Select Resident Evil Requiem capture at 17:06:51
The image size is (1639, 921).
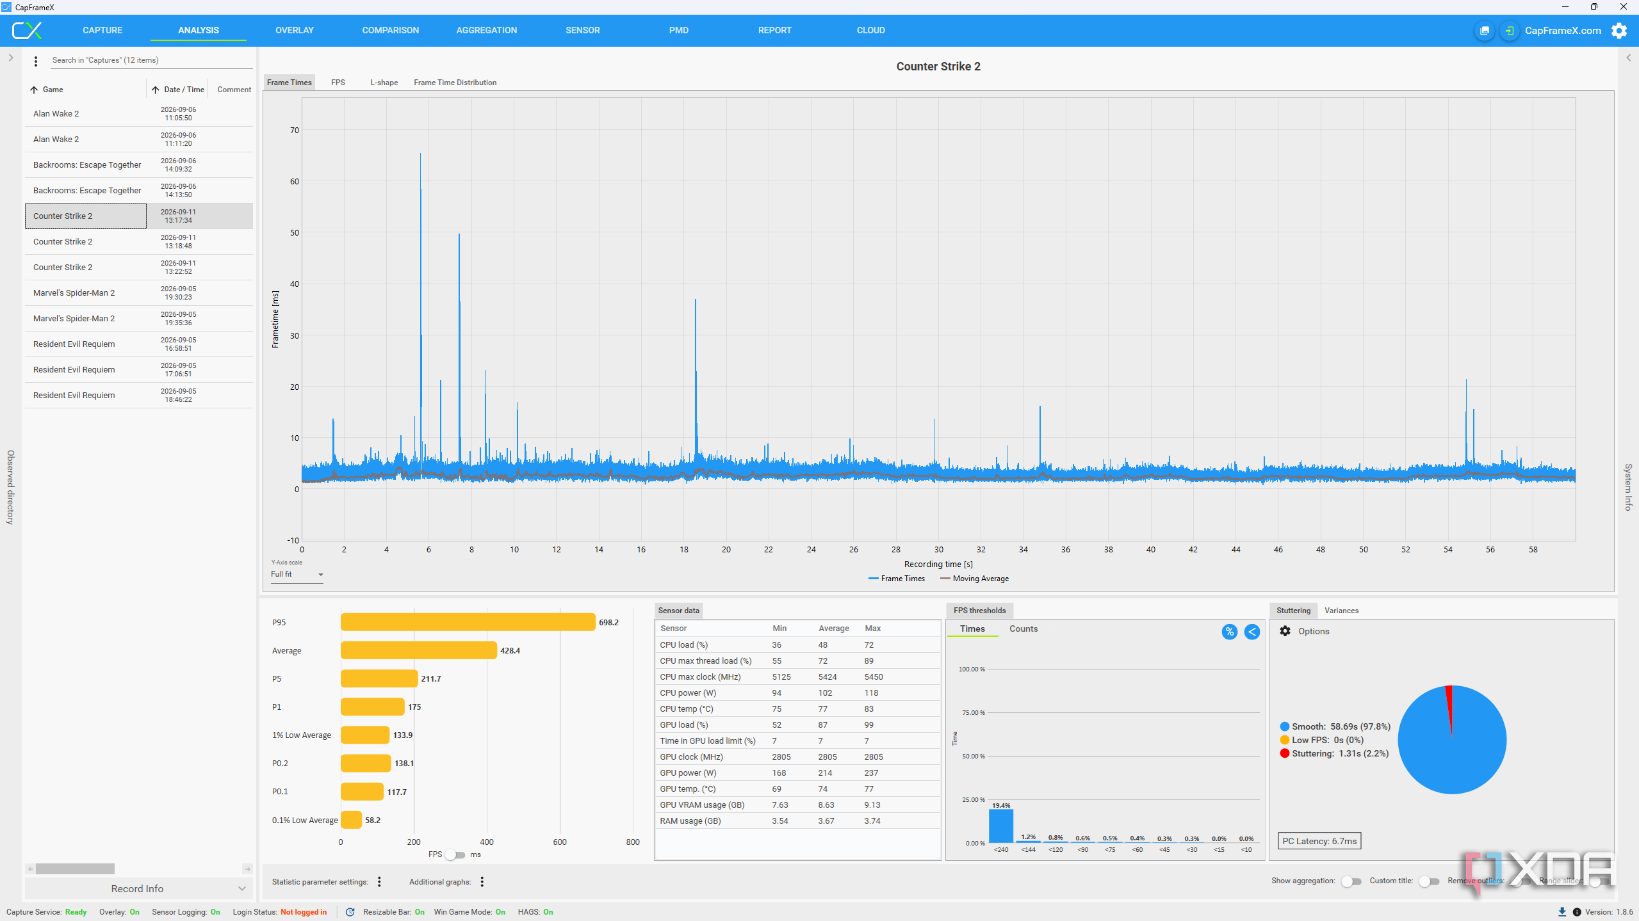coord(138,370)
